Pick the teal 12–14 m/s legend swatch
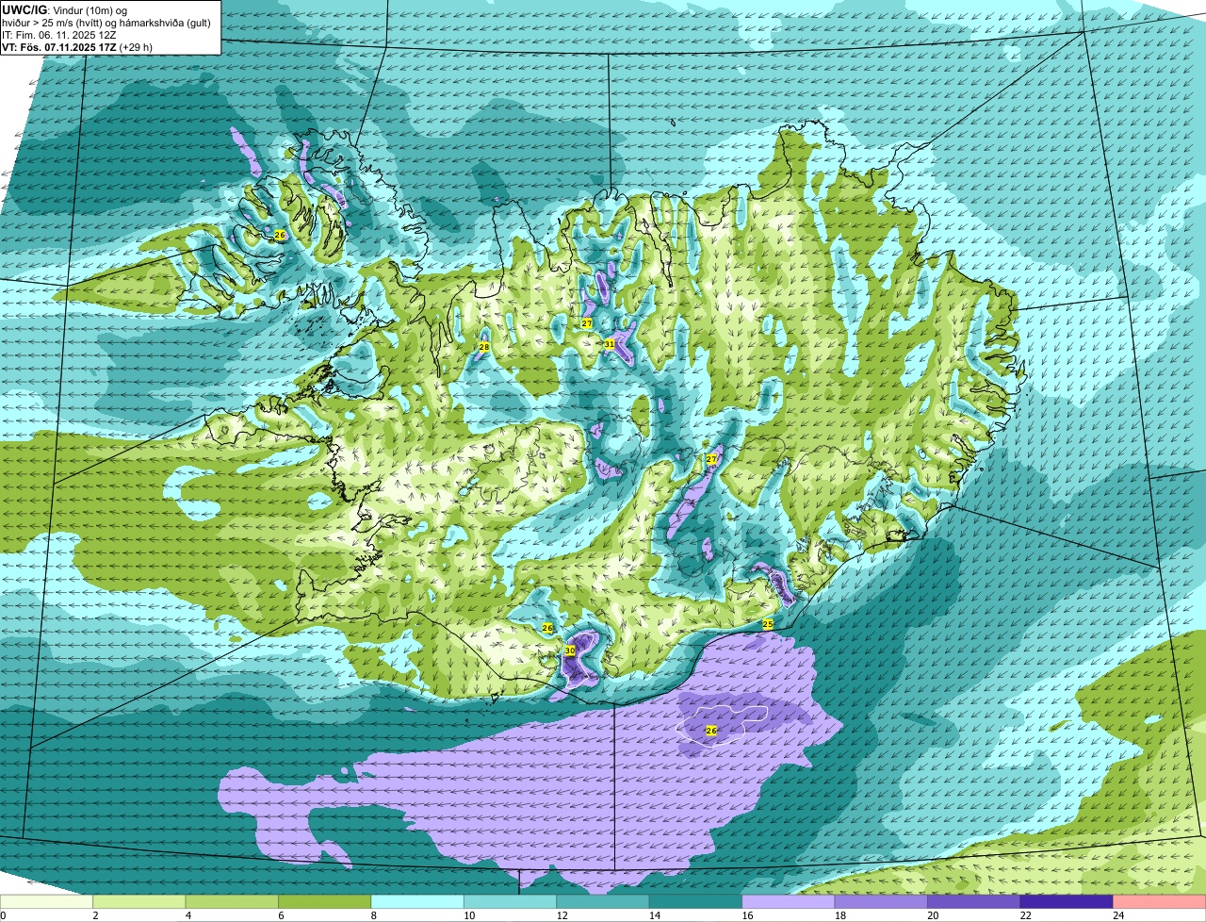 click(603, 902)
